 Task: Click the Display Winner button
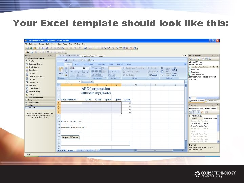pyautogui.click(x=70, y=137)
